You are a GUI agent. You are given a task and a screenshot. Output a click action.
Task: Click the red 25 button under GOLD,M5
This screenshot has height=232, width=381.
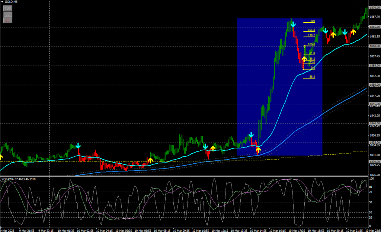[x=8, y=20]
